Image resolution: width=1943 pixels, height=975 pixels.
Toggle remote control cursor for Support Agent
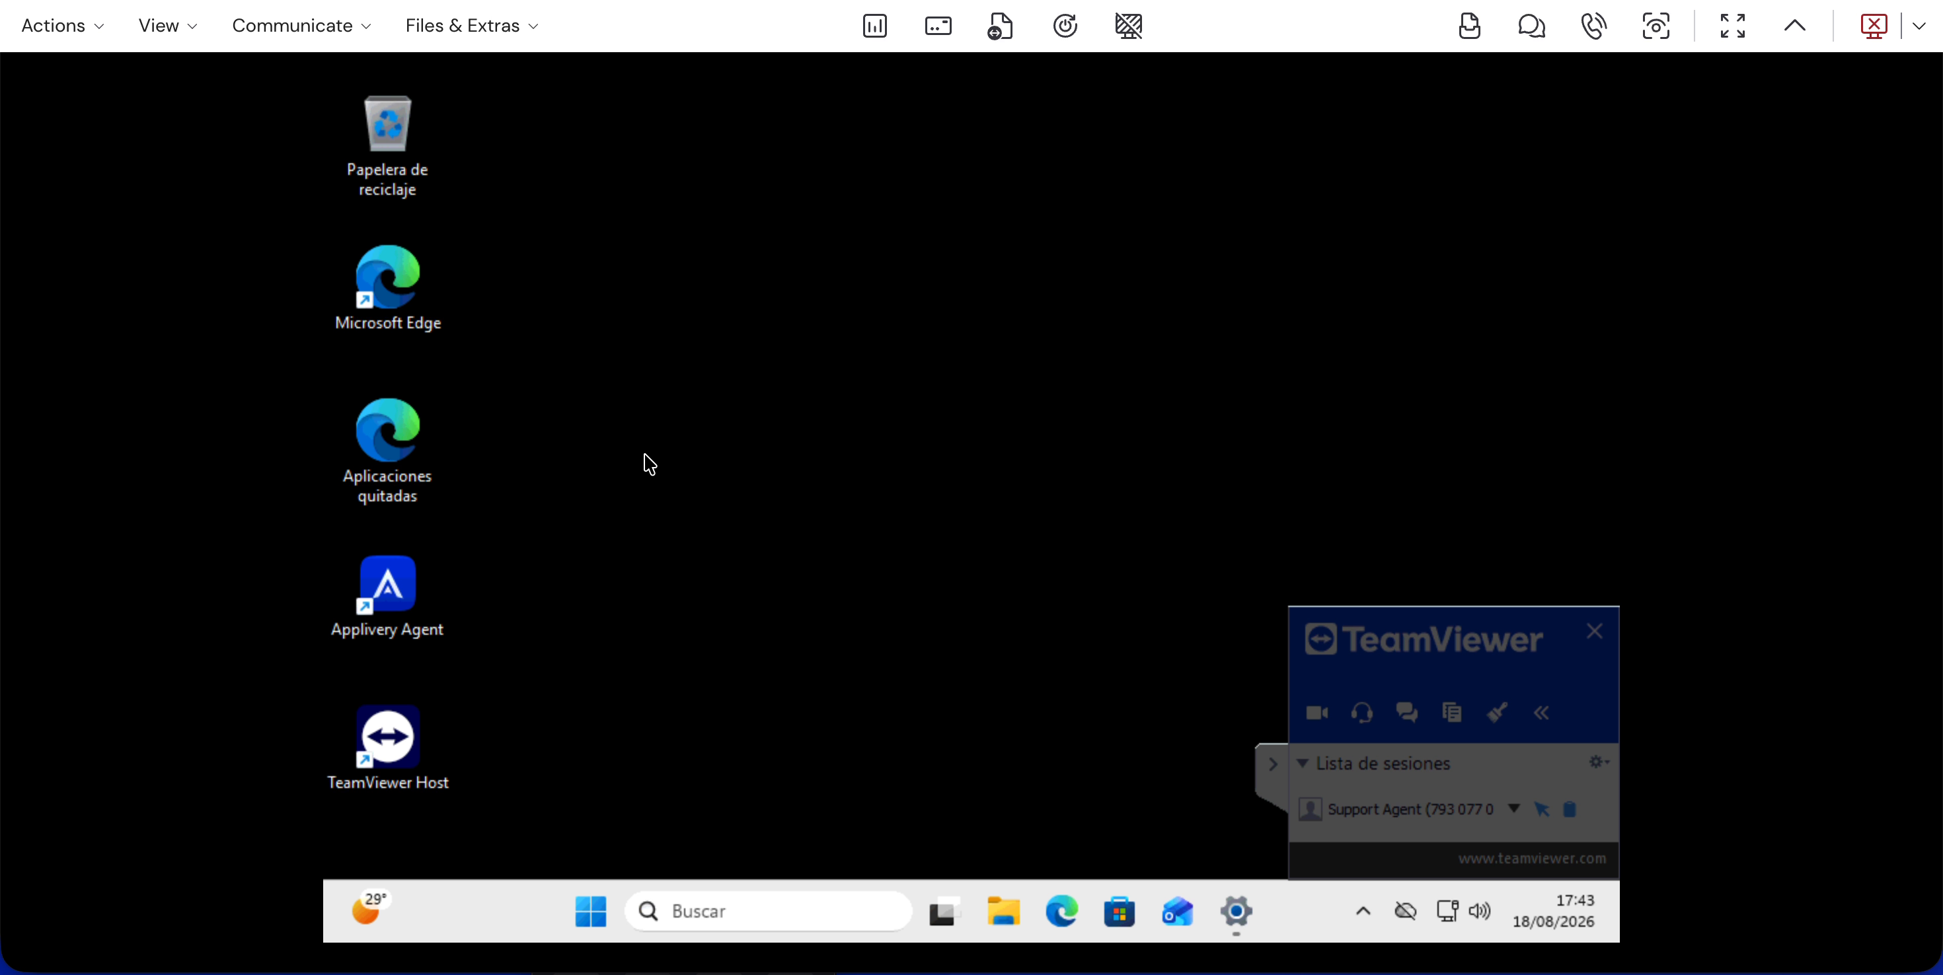coord(1542,809)
